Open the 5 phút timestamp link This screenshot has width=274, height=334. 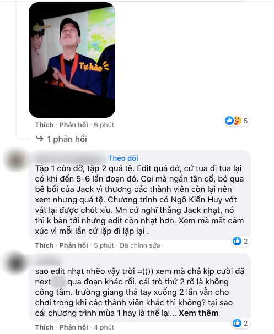point(104,245)
